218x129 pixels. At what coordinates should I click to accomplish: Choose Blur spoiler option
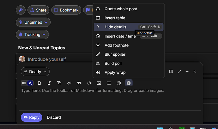[129, 54]
